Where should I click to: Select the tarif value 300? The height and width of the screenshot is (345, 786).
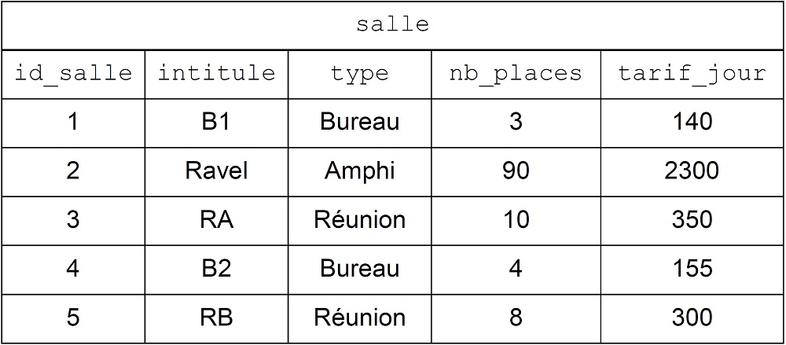pos(692,317)
